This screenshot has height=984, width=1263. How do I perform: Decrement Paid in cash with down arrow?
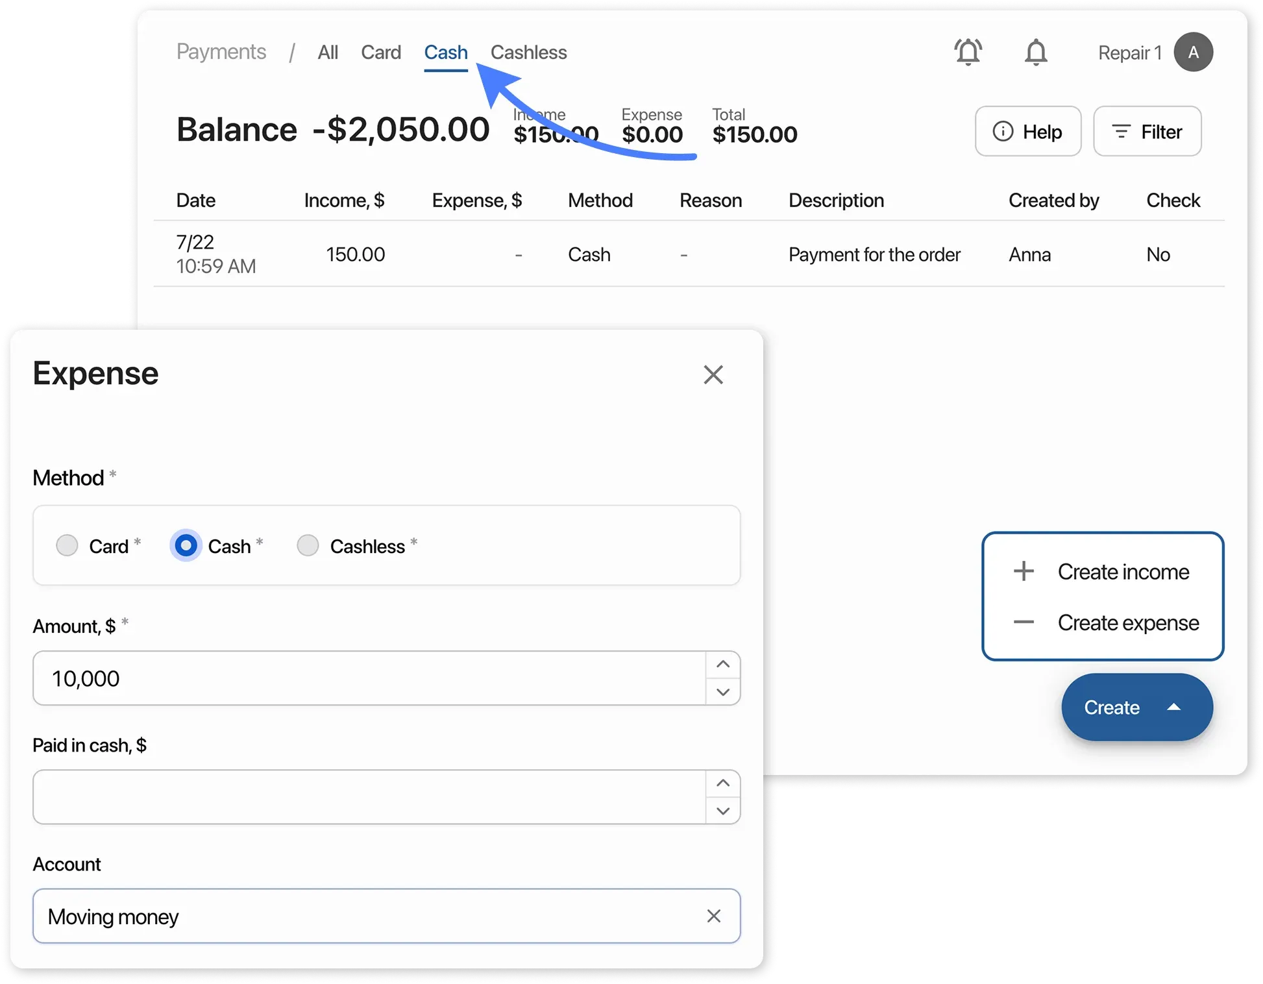tap(723, 811)
